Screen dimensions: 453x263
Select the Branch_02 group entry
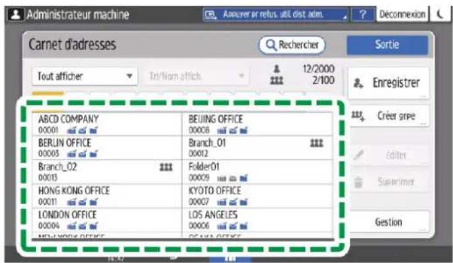pos(107,172)
